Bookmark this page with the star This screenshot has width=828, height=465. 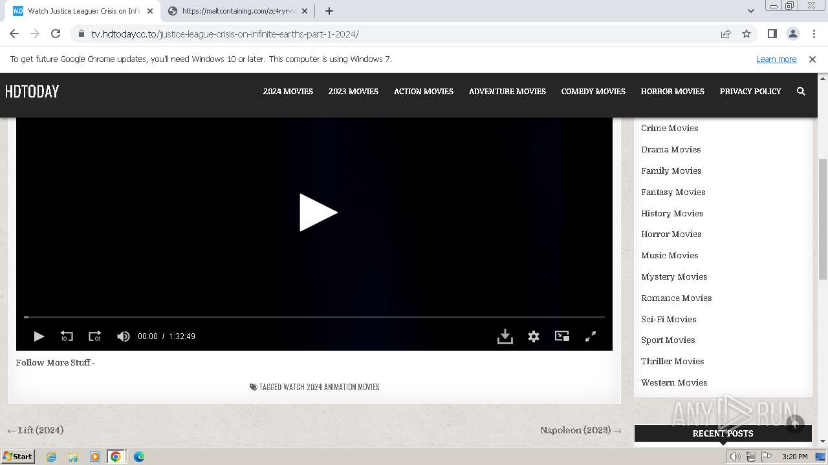coord(746,34)
